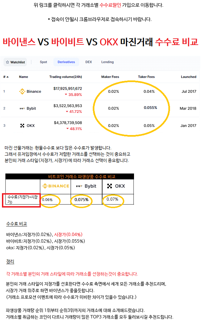201x328 pixels.
Task: Select the Derivatives tab
Action: pyautogui.click(x=66, y=62)
